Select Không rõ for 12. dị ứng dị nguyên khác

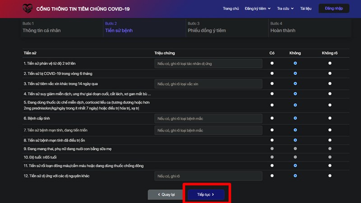[x=330, y=176]
